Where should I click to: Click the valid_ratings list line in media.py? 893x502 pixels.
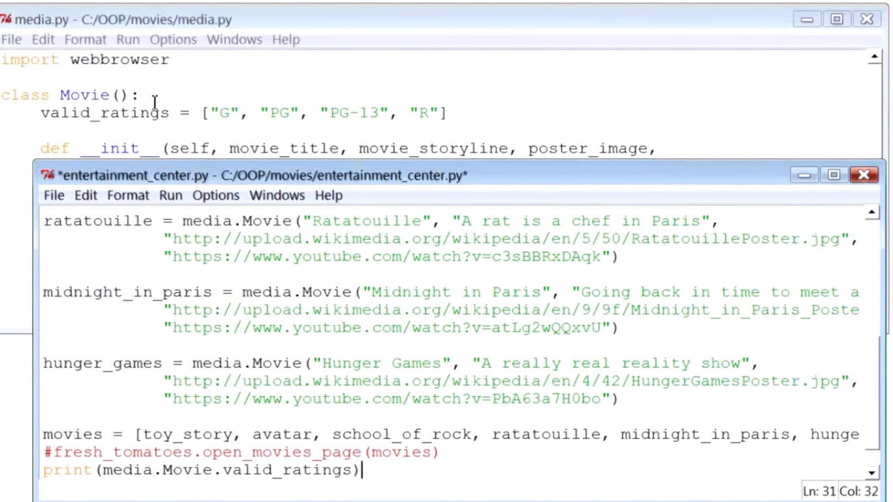[243, 113]
